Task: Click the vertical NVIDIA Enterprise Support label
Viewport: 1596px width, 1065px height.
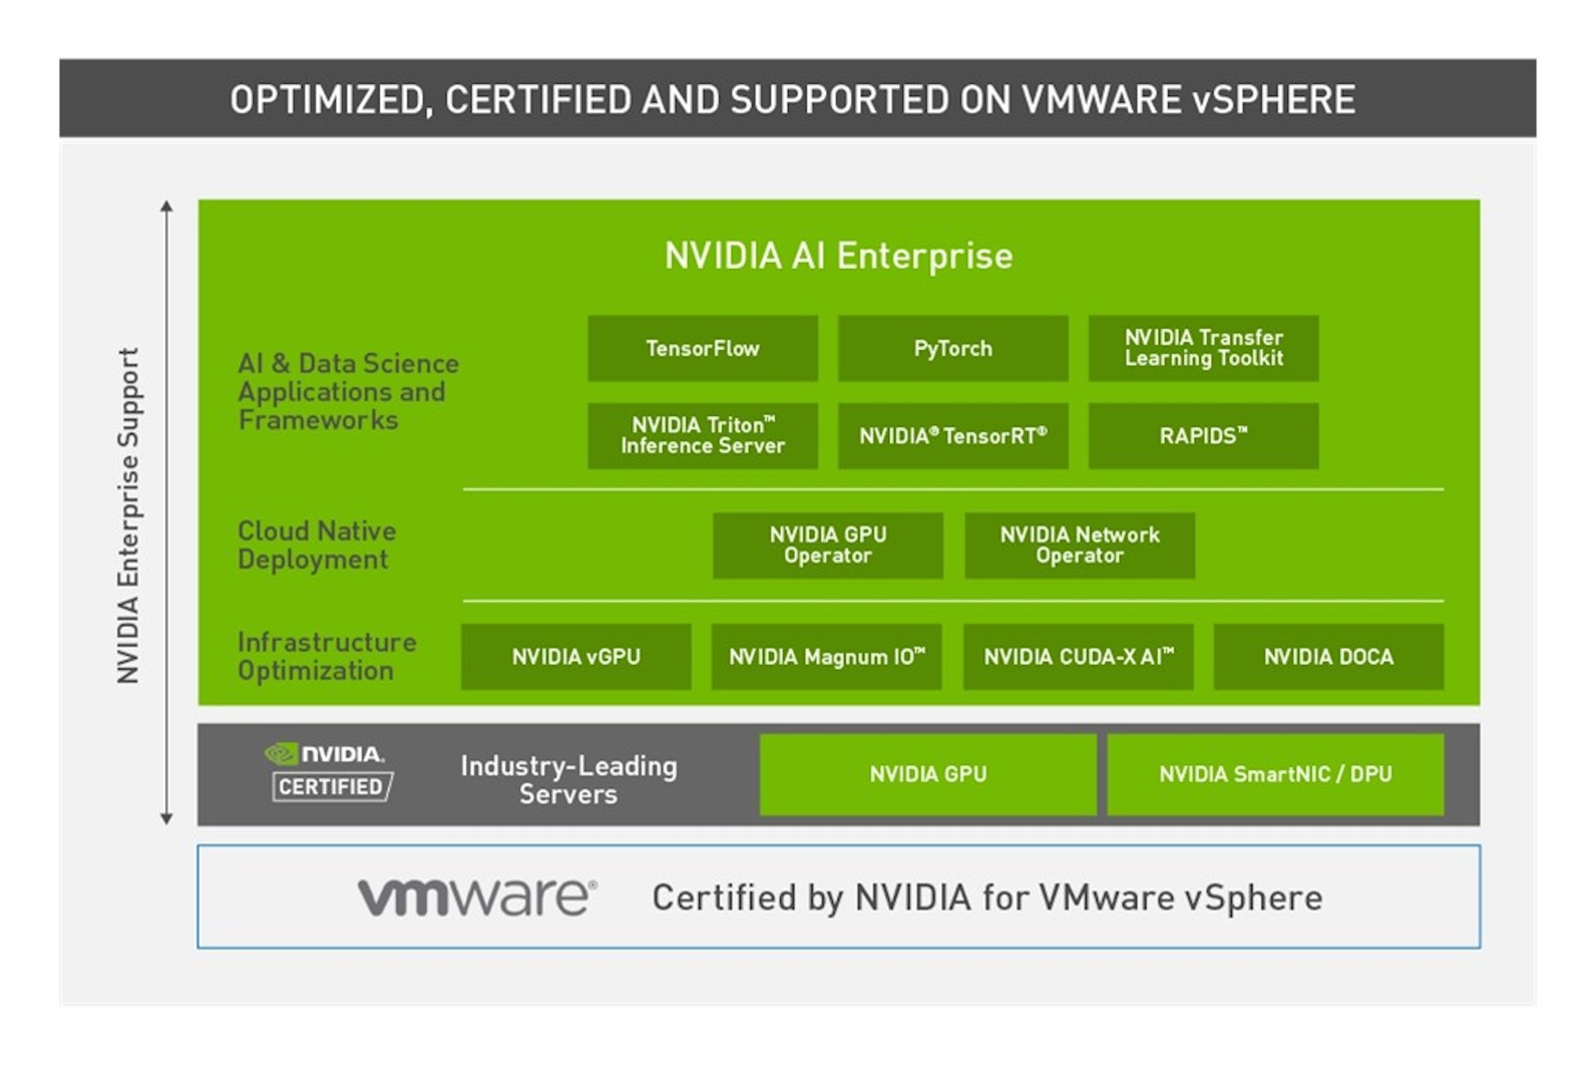Action: point(128,515)
